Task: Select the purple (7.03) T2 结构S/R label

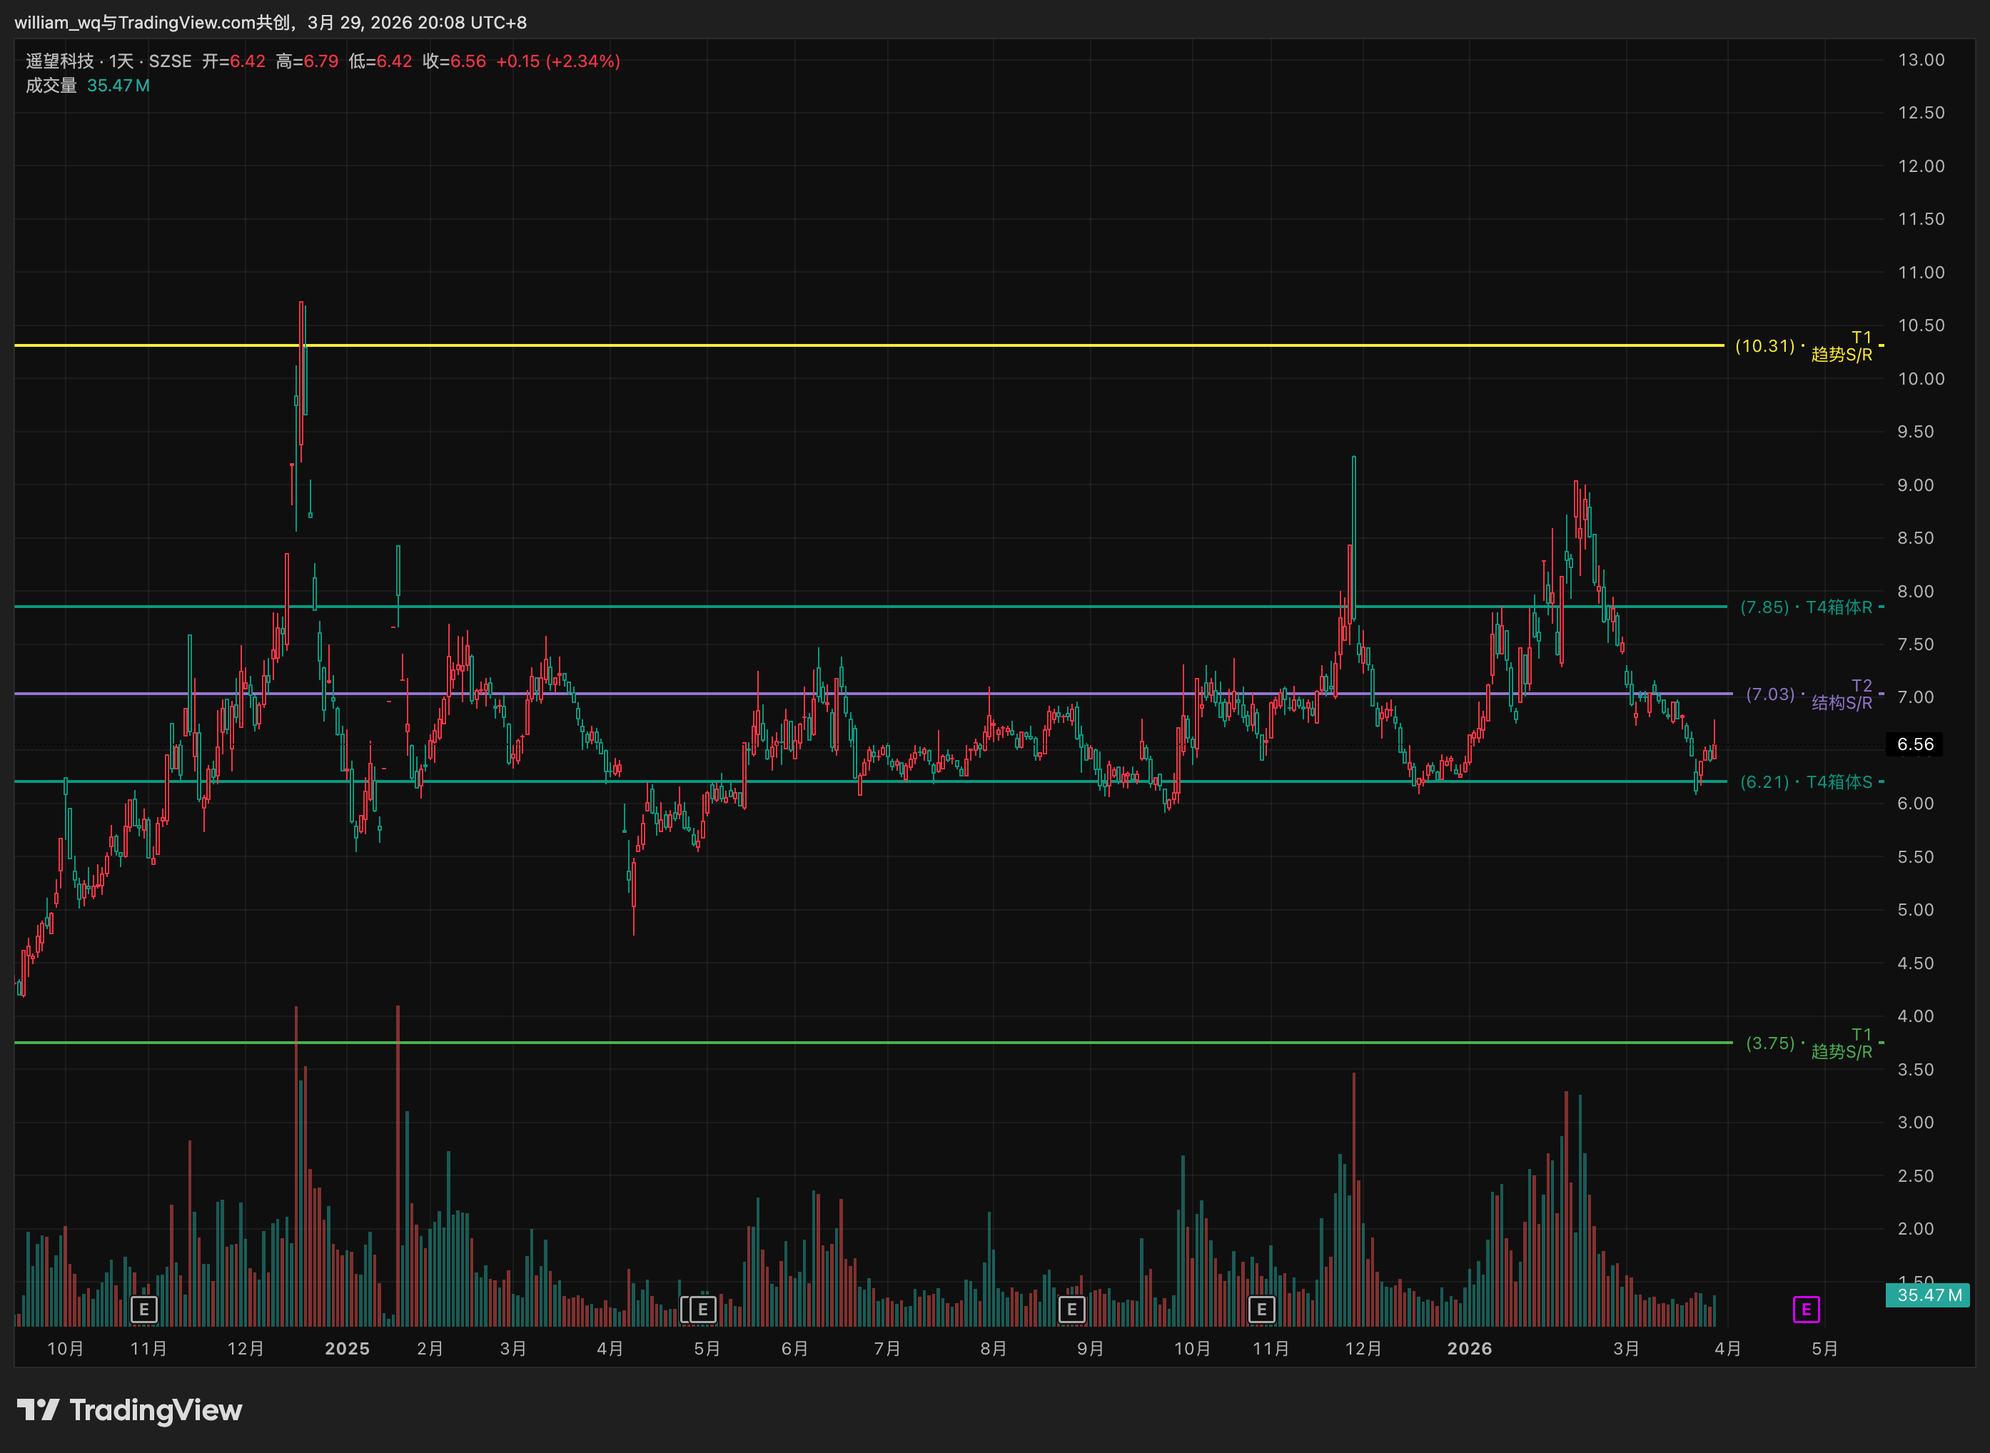Action: (1809, 694)
